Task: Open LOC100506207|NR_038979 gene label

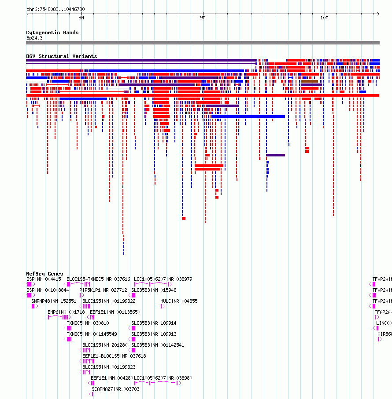Action: click(163, 279)
